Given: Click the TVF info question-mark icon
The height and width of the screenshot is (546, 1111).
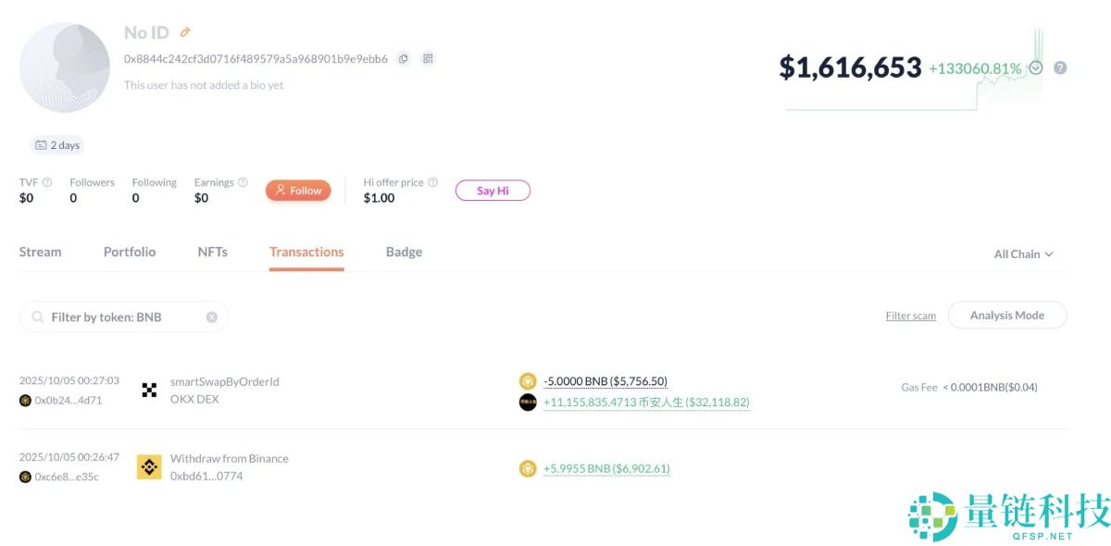Looking at the screenshot, I should pyautogui.click(x=47, y=182).
